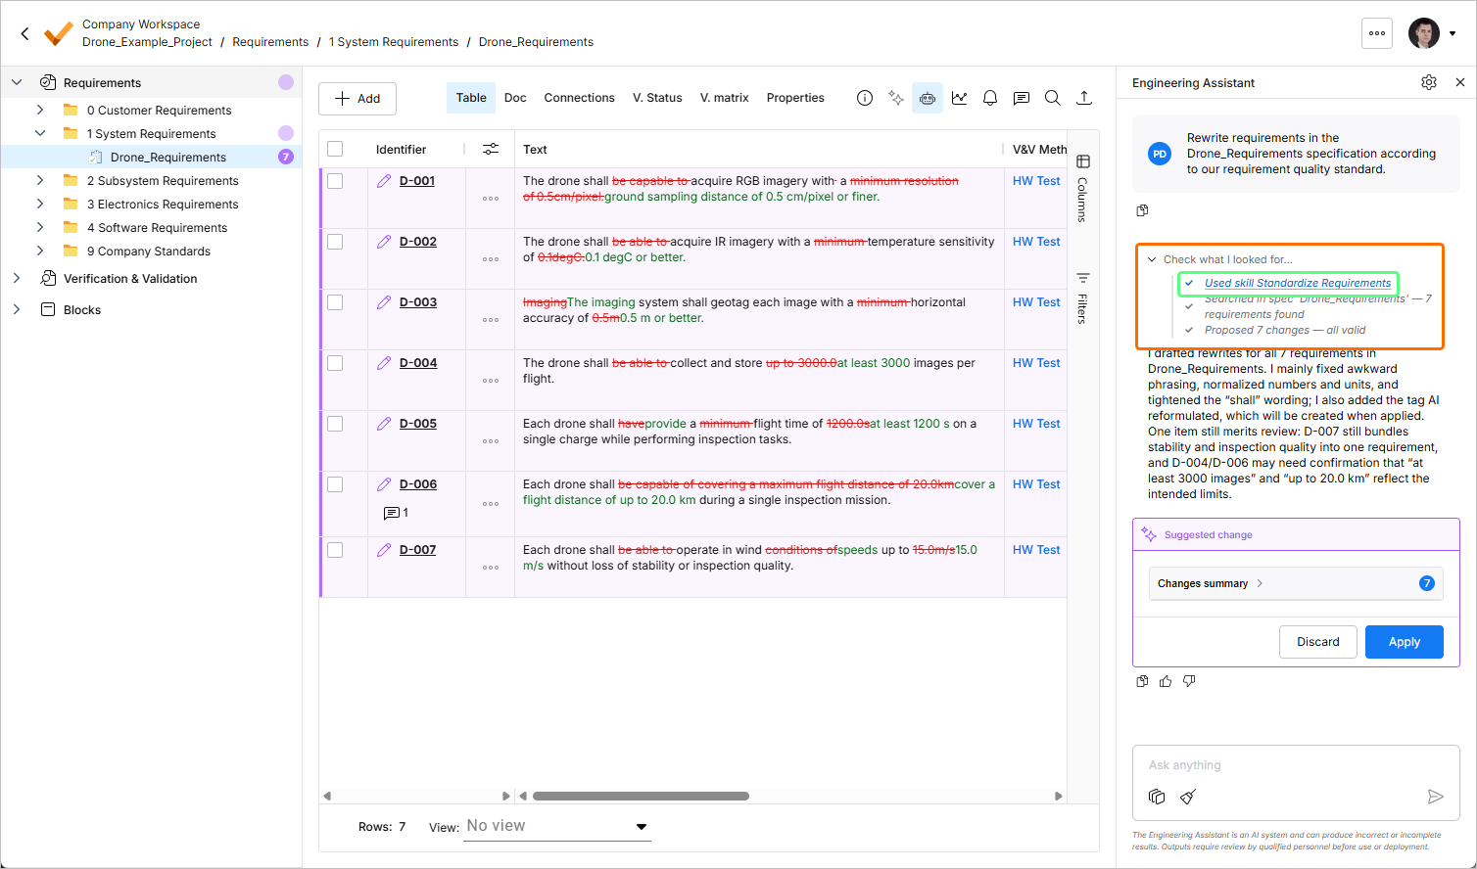Toggle the Engineering Assistant robot icon
This screenshot has height=869, width=1477.
(x=928, y=98)
